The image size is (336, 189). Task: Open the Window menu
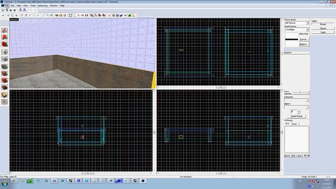pyautogui.click(x=54, y=6)
